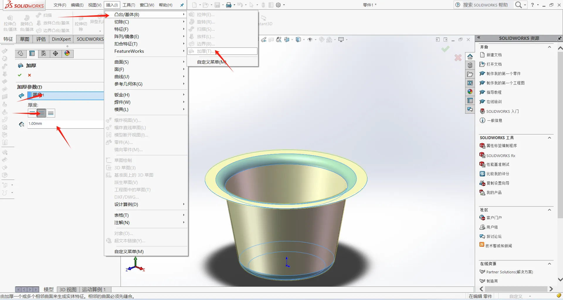The width and height of the screenshot is (563, 300).
Task: Collapse the 开始 section in resources panel
Action: [x=550, y=47]
